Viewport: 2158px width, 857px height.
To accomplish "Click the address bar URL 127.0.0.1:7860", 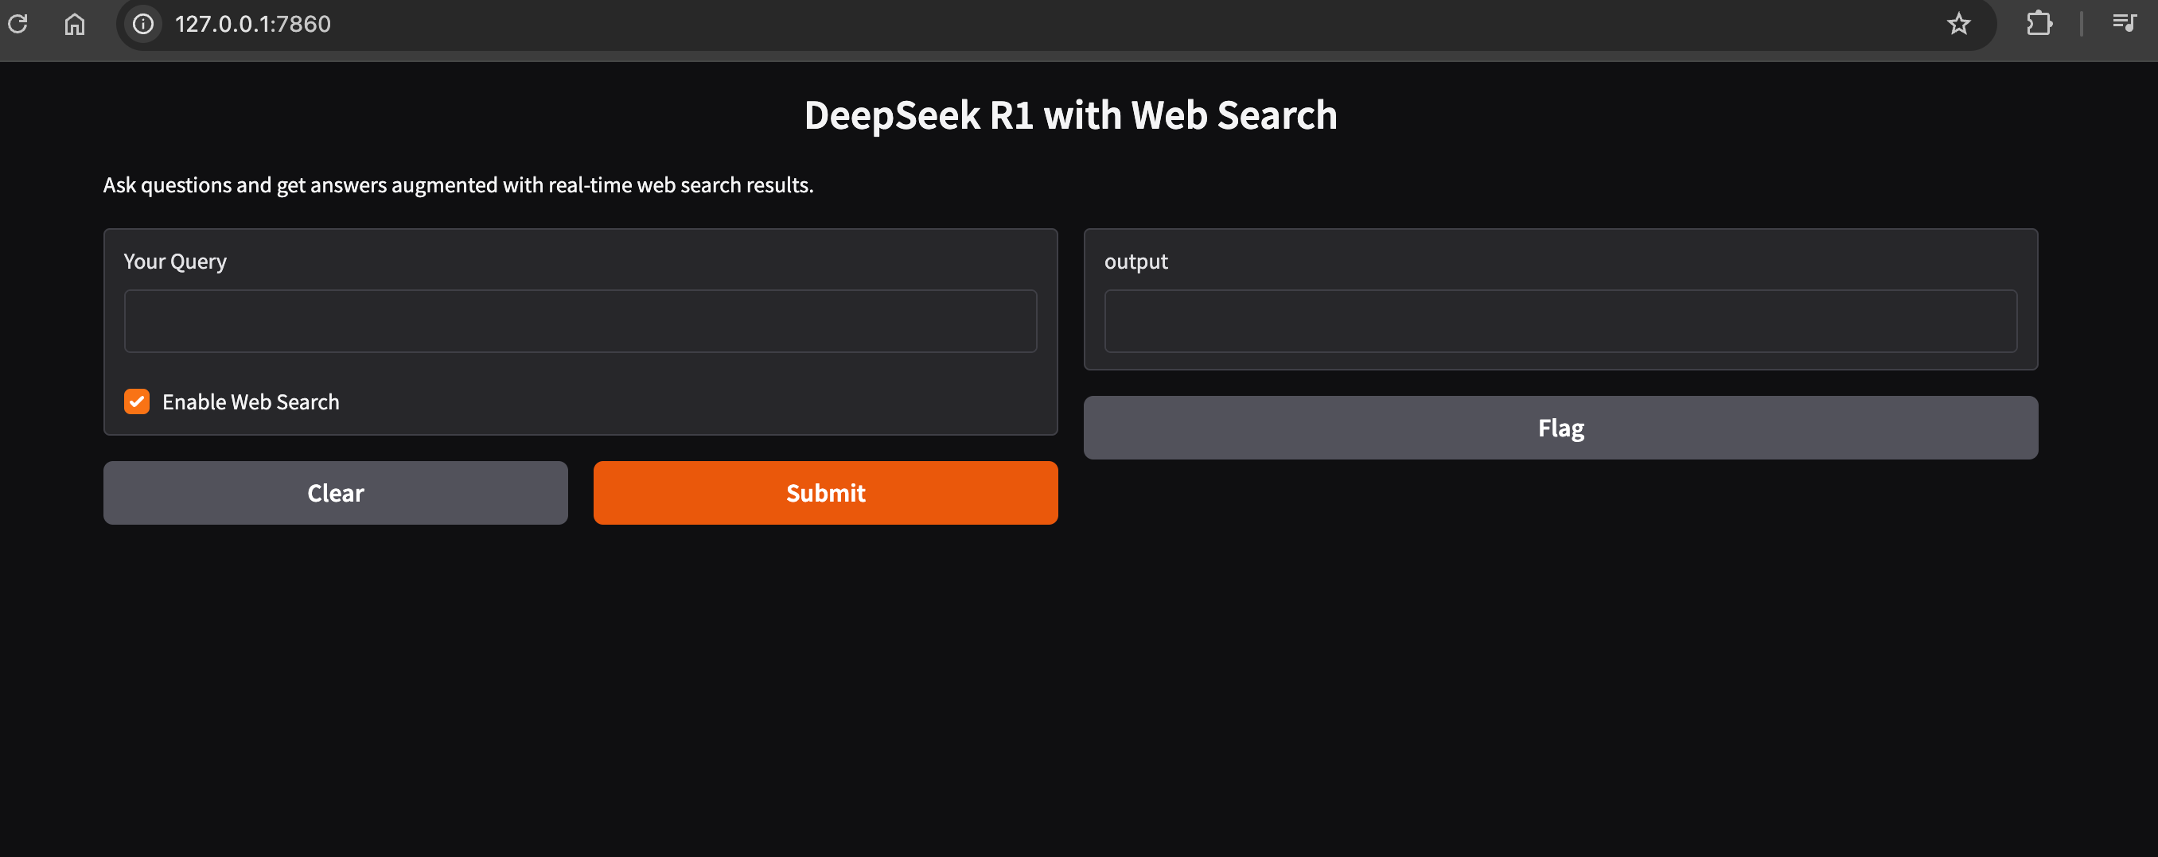I will [253, 23].
